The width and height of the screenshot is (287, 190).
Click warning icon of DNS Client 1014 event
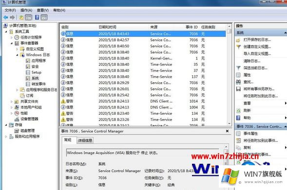tap(63, 101)
